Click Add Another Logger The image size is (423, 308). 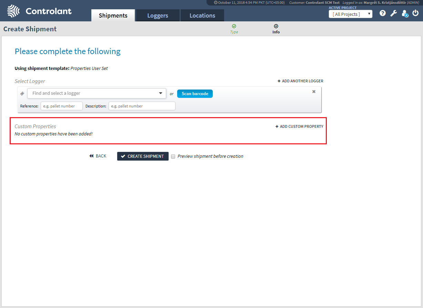coord(300,81)
